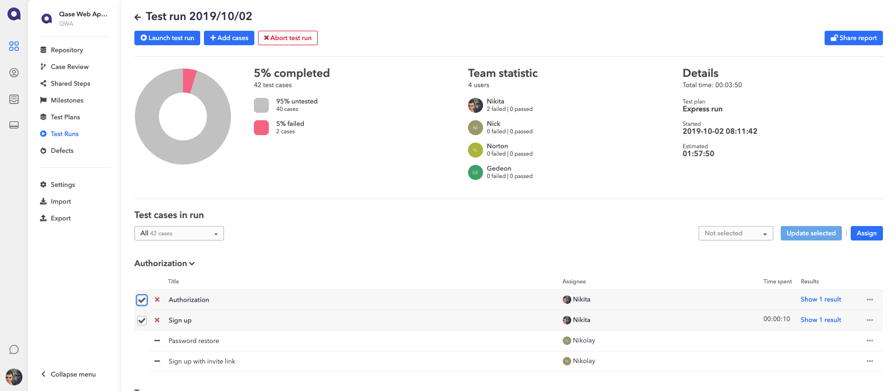Viewport: 896px width, 391px height.
Task: Click the back arrow beside the test run title
Action: (x=138, y=17)
